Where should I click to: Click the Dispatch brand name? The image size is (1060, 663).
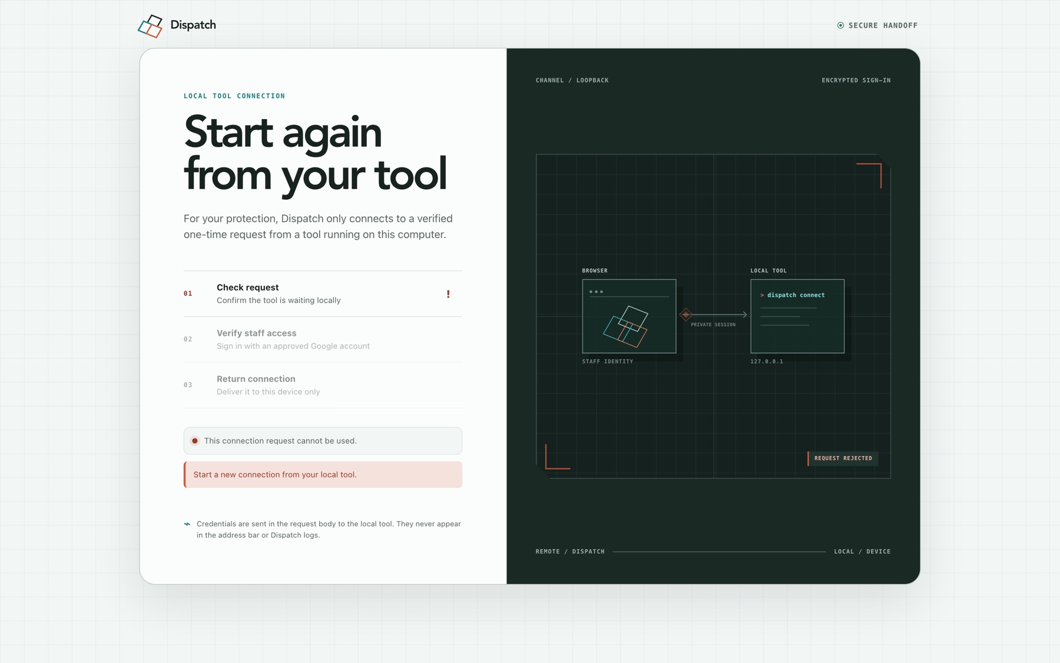pos(193,25)
